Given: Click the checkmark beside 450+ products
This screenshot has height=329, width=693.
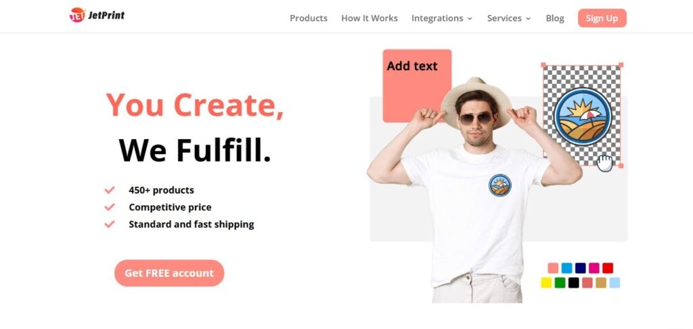Looking at the screenshot, I should [110, 190].
